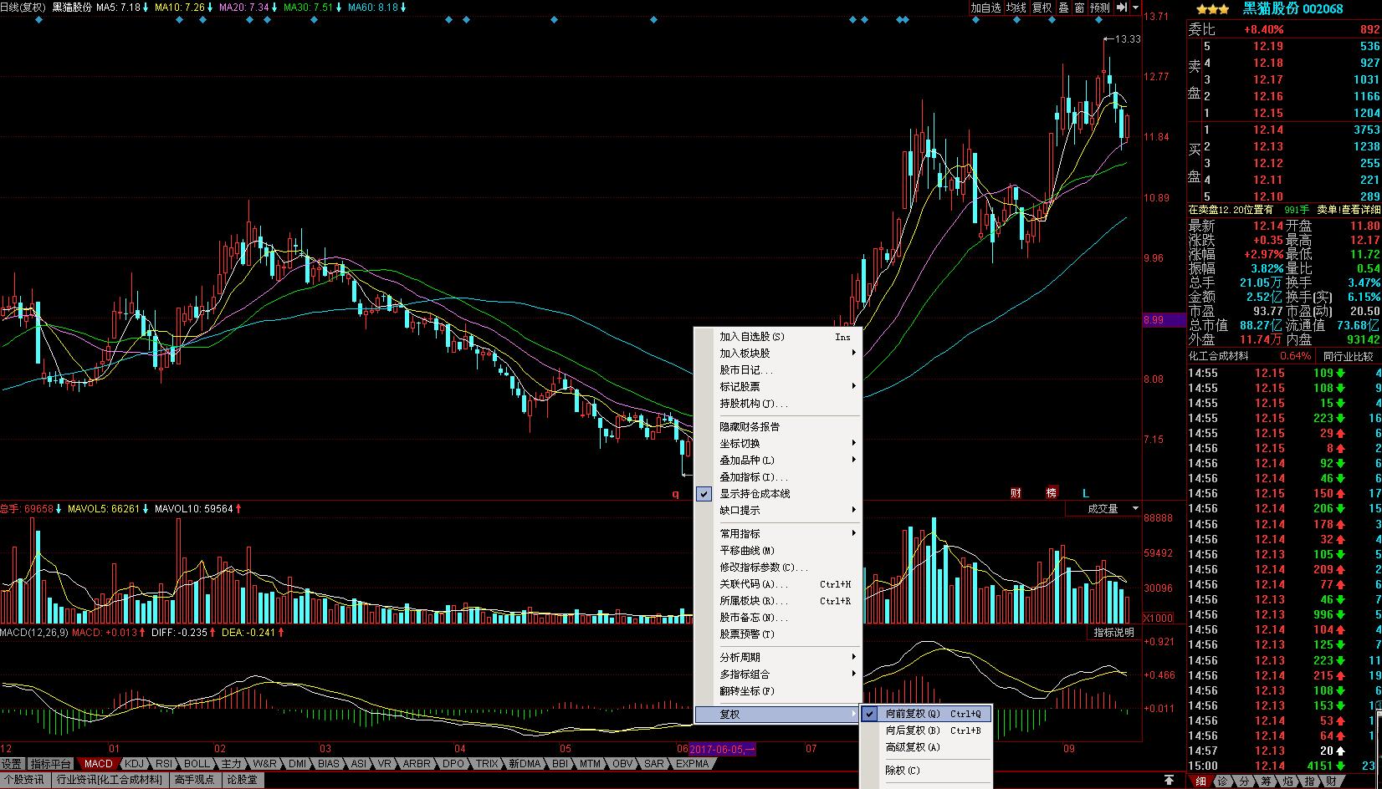Click the red q marker below the chart

click(676, 494)
